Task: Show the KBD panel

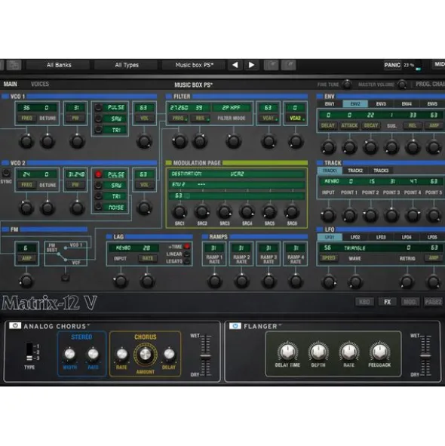Action: tap(364, 302)
